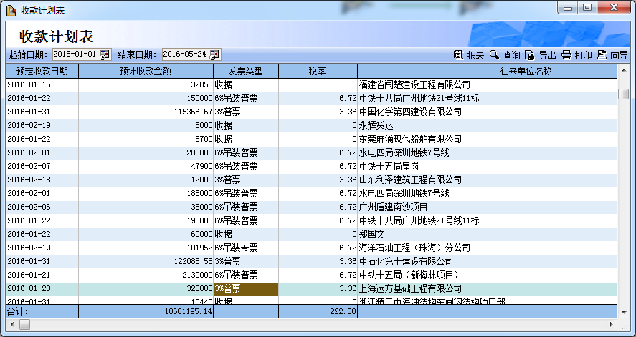Click the 发票类型 column header

pos(246,71)
